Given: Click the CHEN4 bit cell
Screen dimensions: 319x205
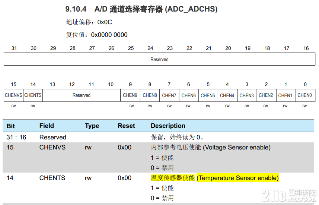Looking at the screenshot, I should point(227,95).
